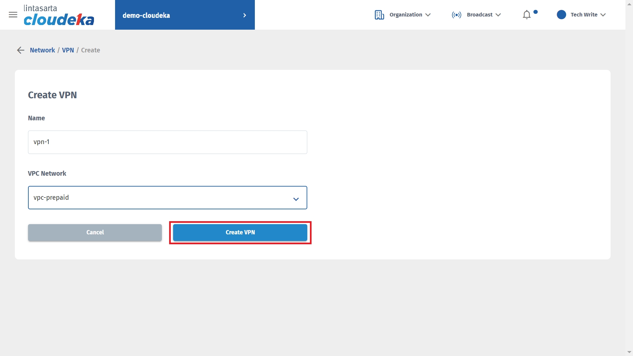This screenshot has width=633, height=356.
Task: Open the notifications bell
Action: [x=527, y=15]
